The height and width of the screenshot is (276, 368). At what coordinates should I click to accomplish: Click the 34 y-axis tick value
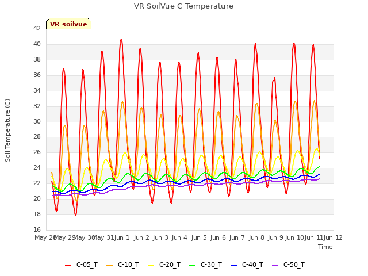tap(37, 90)
